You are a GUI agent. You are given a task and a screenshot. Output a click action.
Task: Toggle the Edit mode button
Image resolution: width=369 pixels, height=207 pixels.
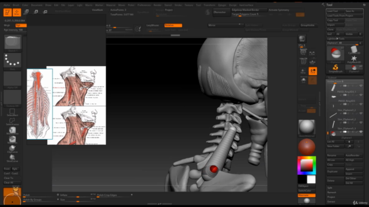pos(7,12)
